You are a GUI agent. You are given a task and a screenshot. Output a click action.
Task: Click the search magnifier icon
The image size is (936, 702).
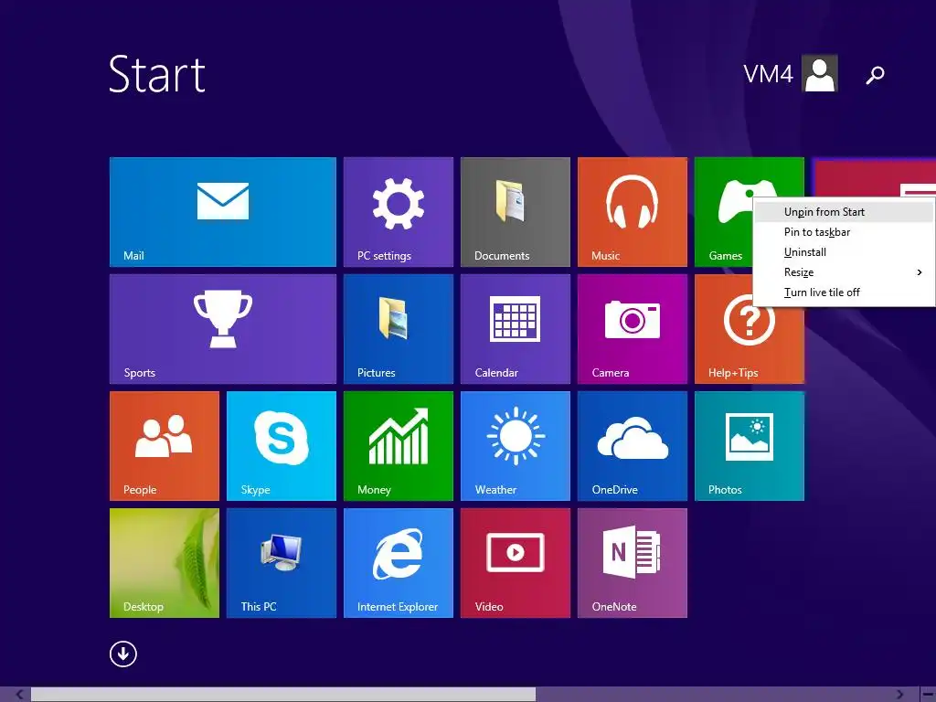875,75
